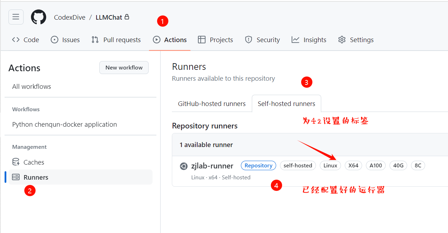Click the Insights graph icon
The width and height of the screenshot is (448, 233).
[295, 40]
